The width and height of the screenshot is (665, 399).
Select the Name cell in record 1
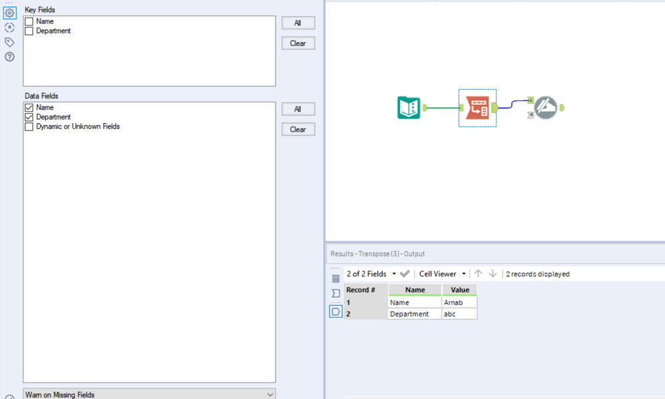coord(415,303)
